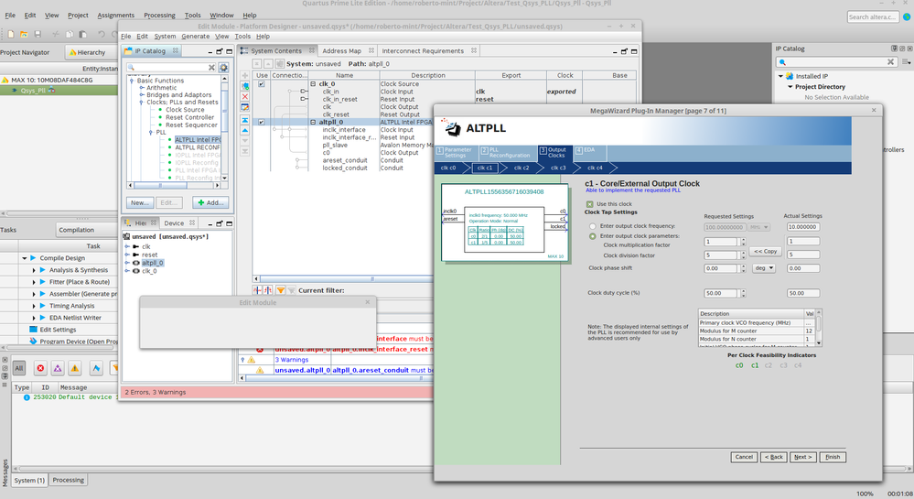This screenshot has height=499, width=914.
Task: Click the Next button in MegaWizard
Action: pos(802,457)
